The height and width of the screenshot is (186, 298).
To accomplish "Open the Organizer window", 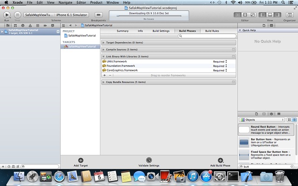I will pyautogui.click(x=290, y=15).
